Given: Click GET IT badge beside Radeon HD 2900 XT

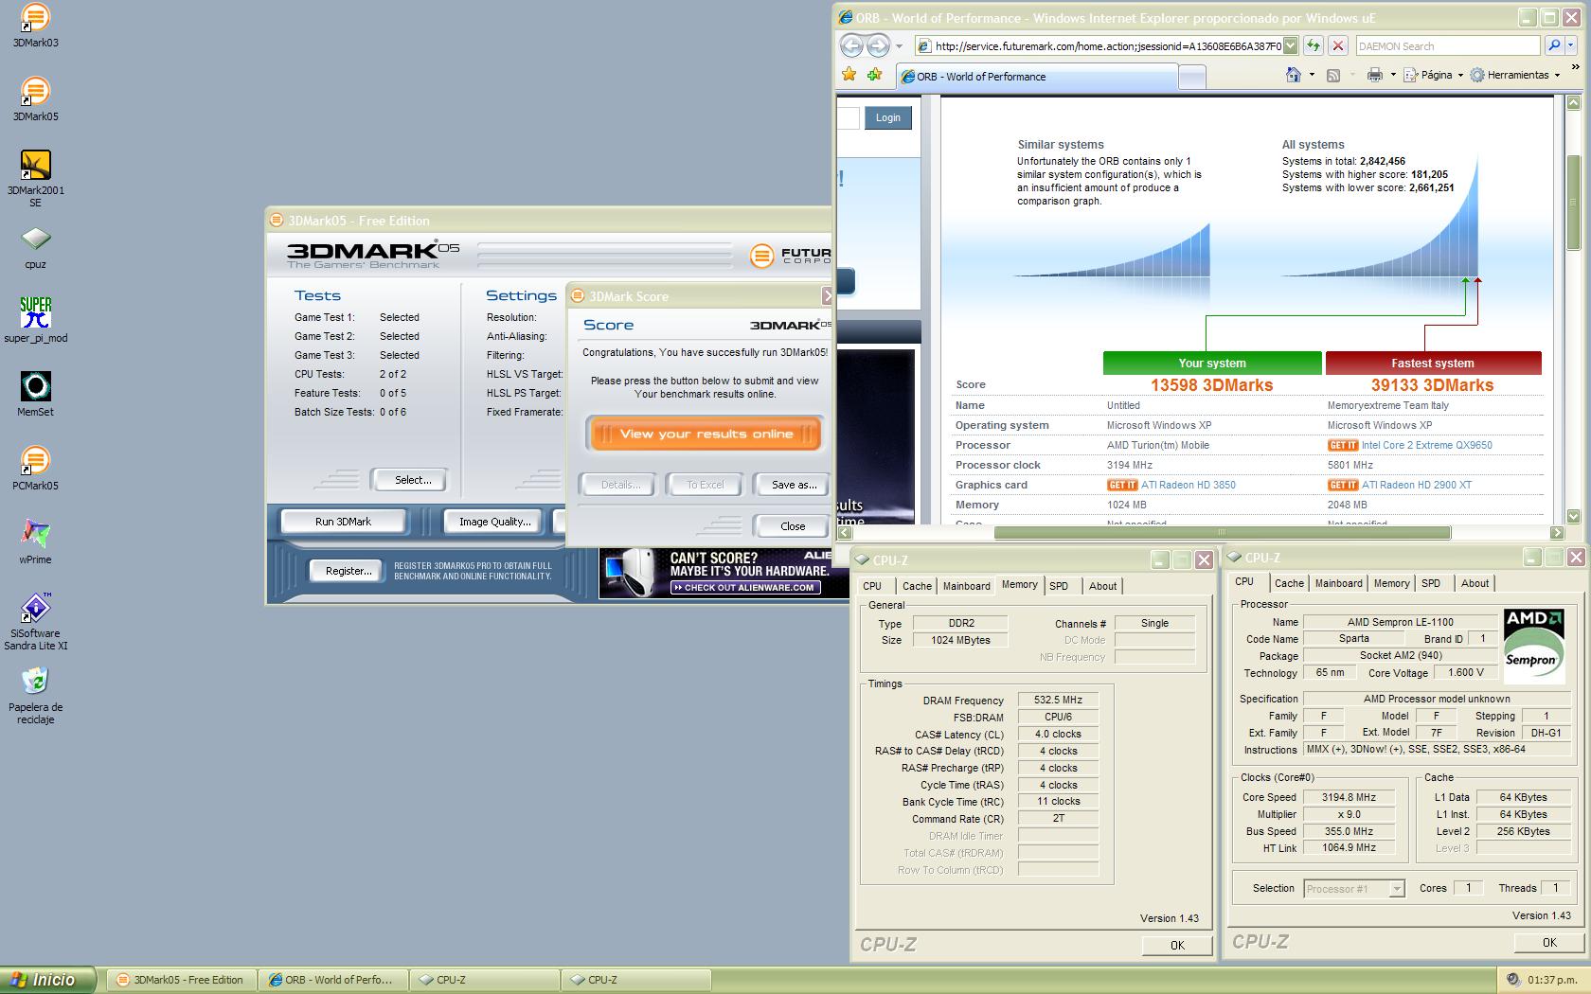Looking at the screenshot, I should click(x=1343, y=485).
